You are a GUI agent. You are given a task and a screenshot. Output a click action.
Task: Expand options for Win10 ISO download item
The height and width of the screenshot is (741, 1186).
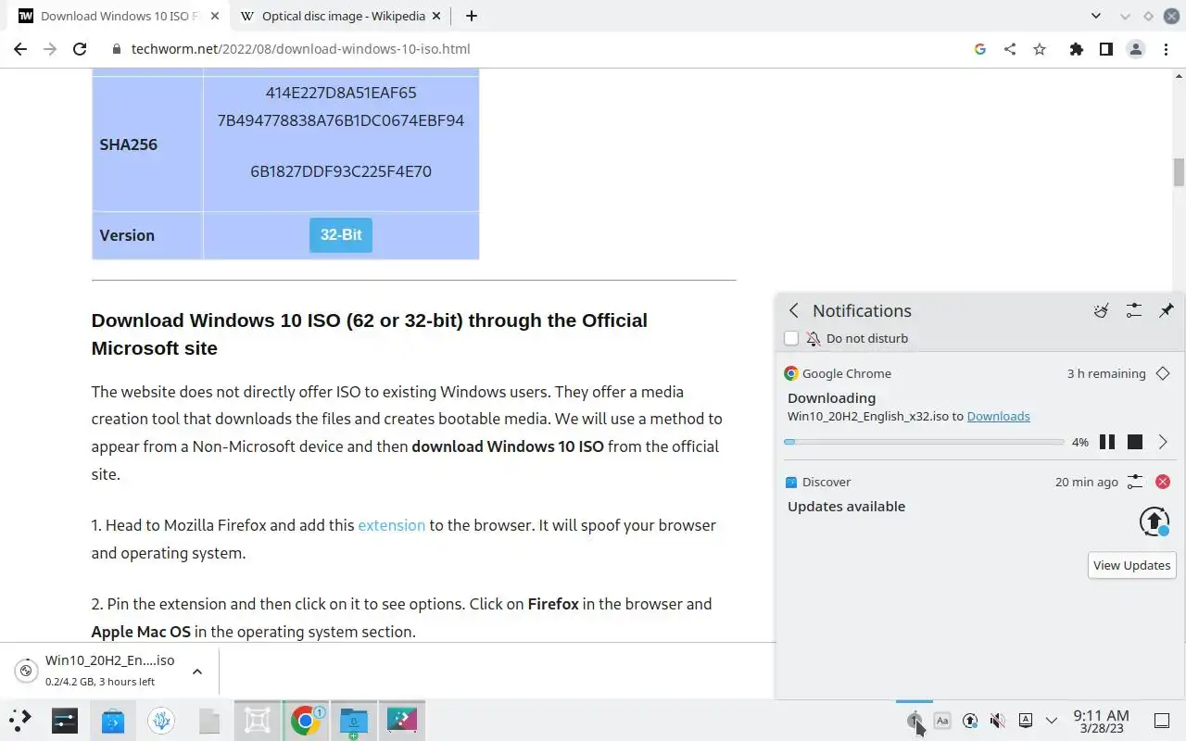click(197, 672)
